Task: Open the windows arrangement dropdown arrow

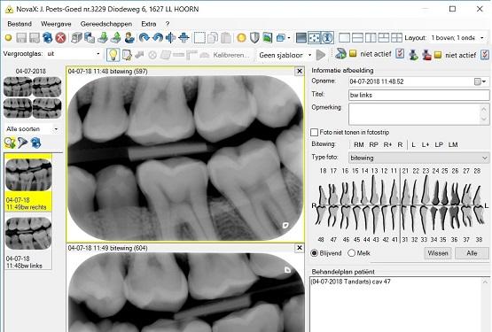Action: pos(289,38)
